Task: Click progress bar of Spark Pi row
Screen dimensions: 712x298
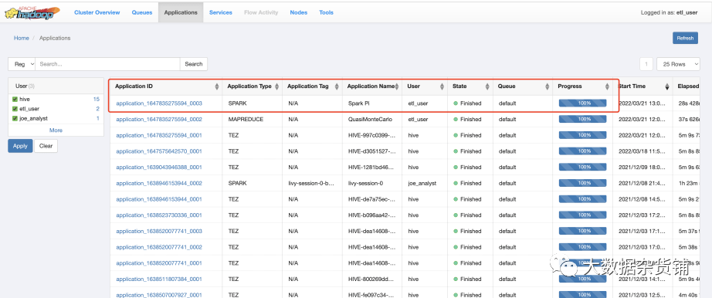Action: pyautogui.click(x=582, y=103)
